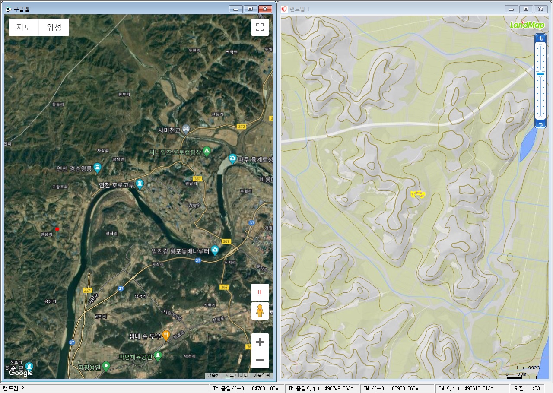
Task: Click 랜드맵 1 window title bar icon
Action: pos(284,9)
